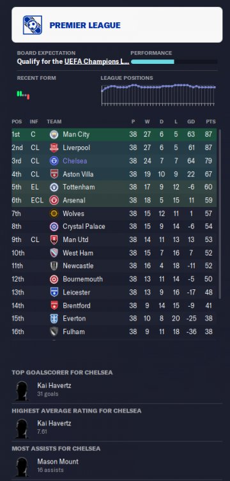Open the UEFA Champions League expectation link
The image size is (230, 481).
pos(96,61)
